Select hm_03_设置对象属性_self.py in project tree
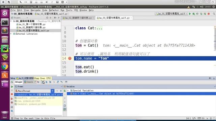Screen dimensions: 216x121 coord(34,31)
